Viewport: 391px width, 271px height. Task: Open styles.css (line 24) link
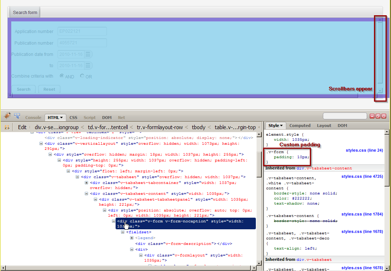tap(364, 150)
